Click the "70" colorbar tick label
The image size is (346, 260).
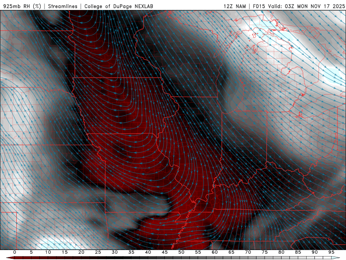click(x=248, y=252)
